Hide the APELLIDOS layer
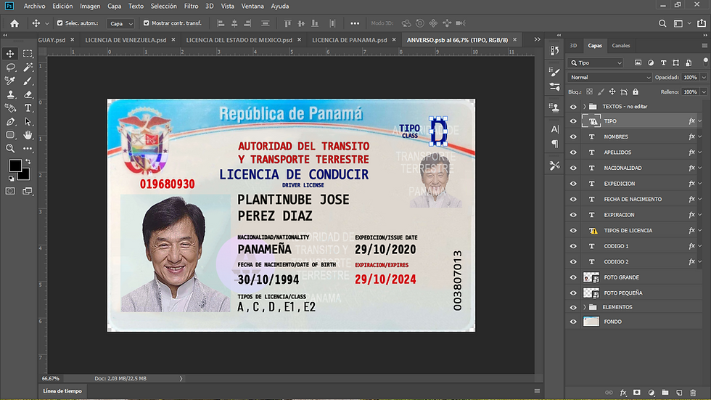The width and height of the screenshot is (711, 400). click(573, 152)
